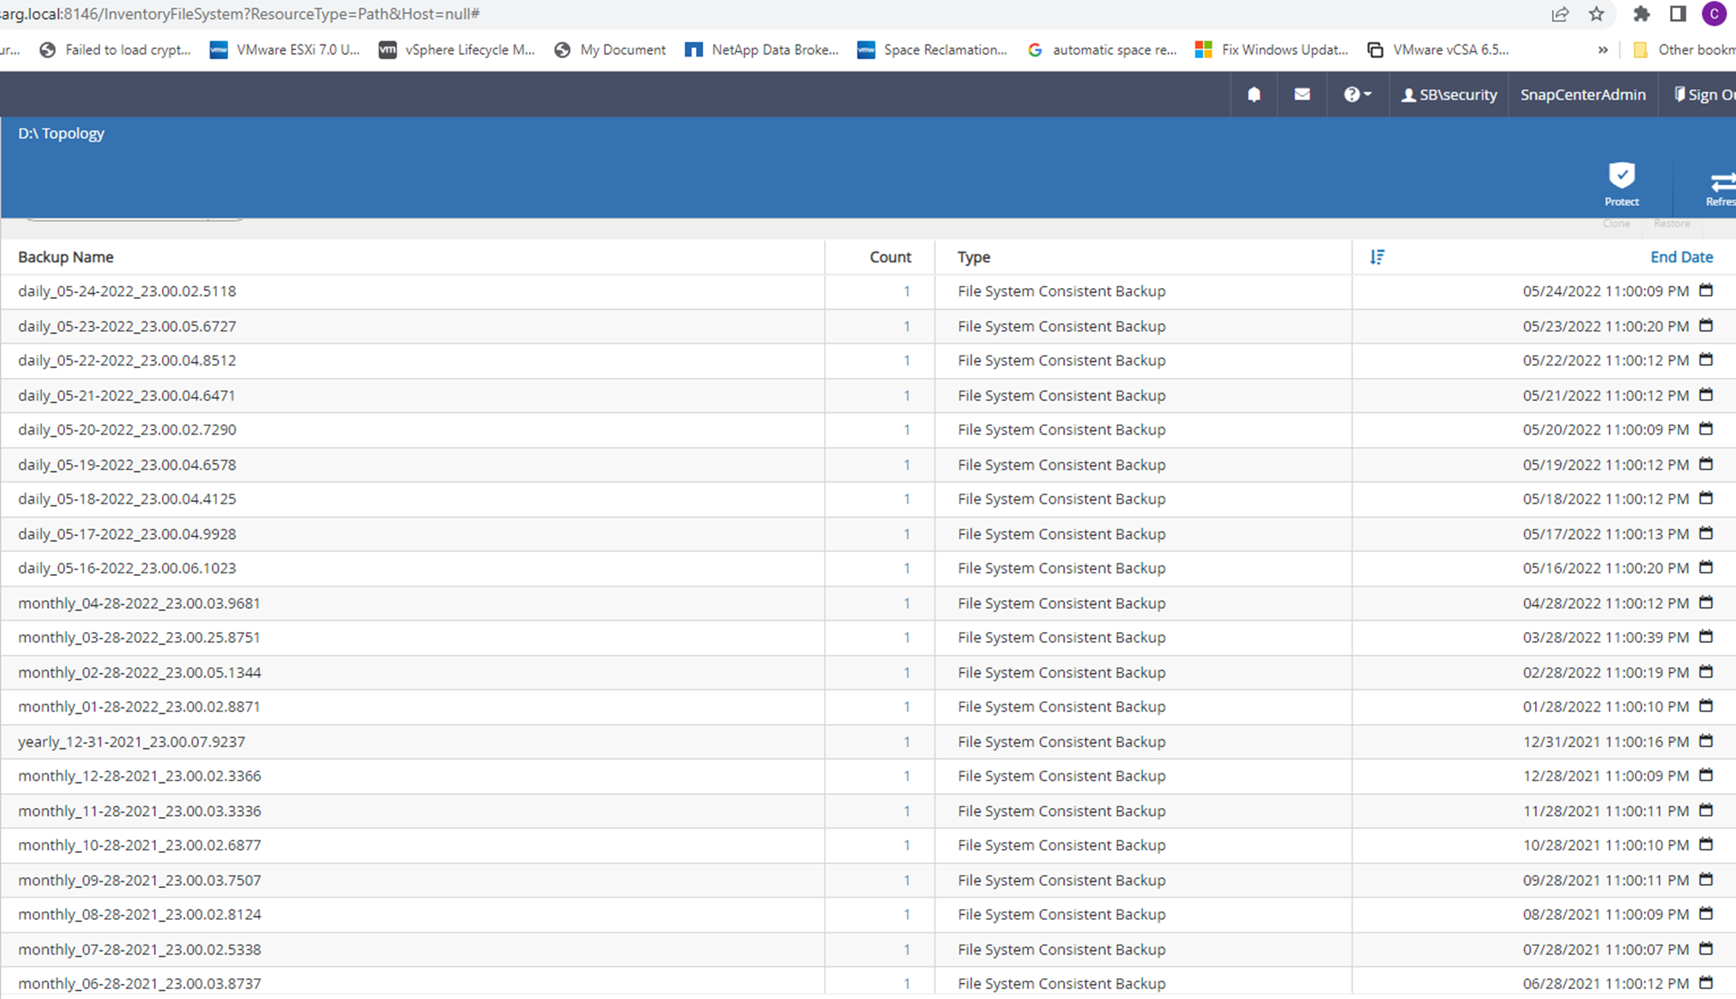Open the notifications bell icon
1736x999 pixels.
[x=1253, y=94]
